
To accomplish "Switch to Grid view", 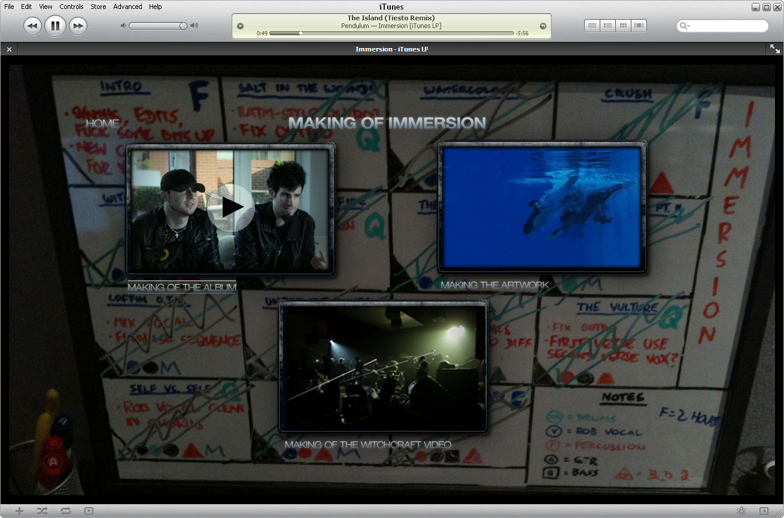I will (623, 26).
